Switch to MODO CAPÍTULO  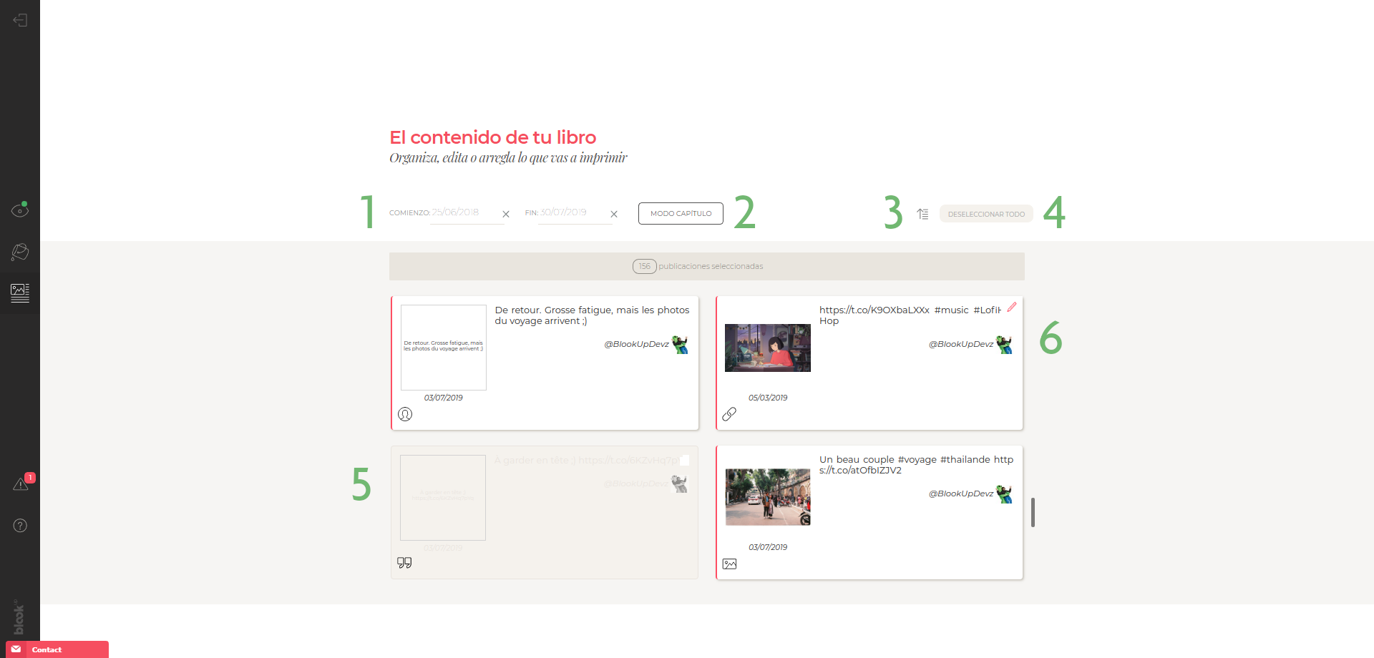[x=681, y=213]
